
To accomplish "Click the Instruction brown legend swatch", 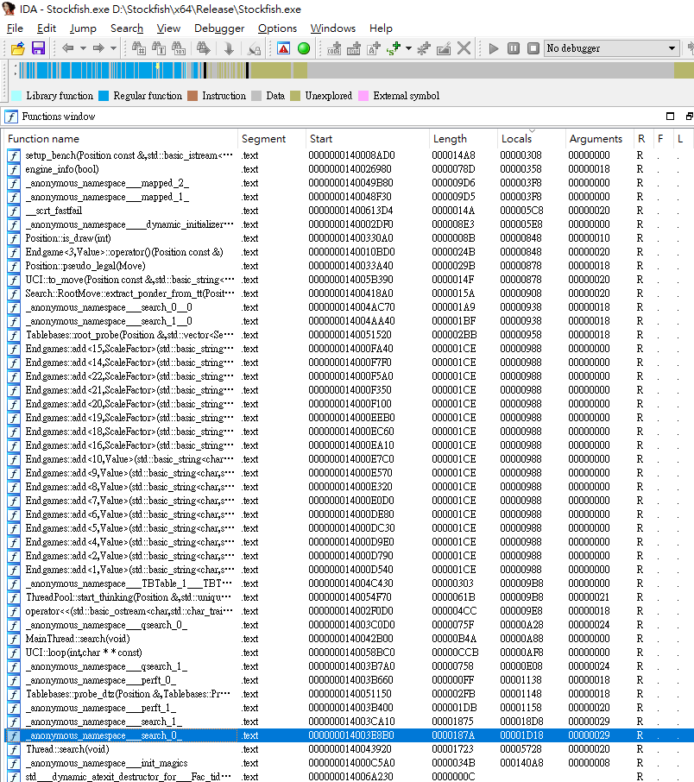I will pyautogui.click(x=192, y=97).
